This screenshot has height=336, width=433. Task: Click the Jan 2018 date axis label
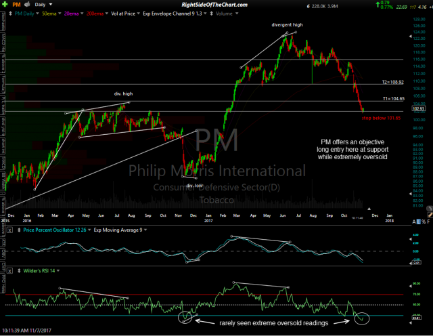(x=390, y=218)
